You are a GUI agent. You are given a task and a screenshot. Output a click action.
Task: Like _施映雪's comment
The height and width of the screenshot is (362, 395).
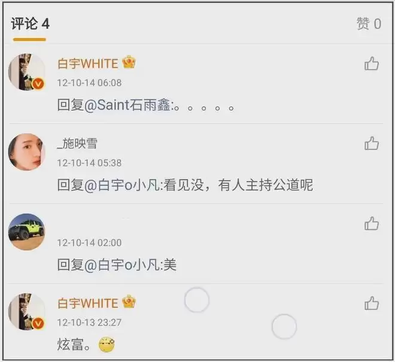pos(372,144)
